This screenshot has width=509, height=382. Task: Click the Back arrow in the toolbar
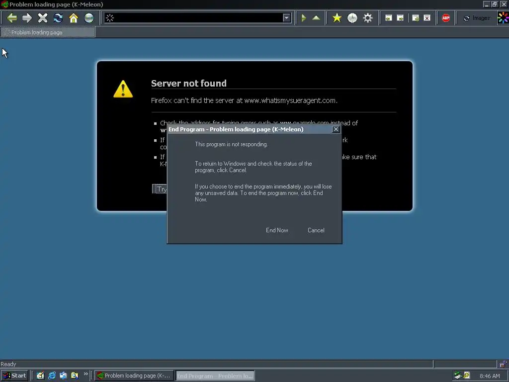(x=12, y=18)
